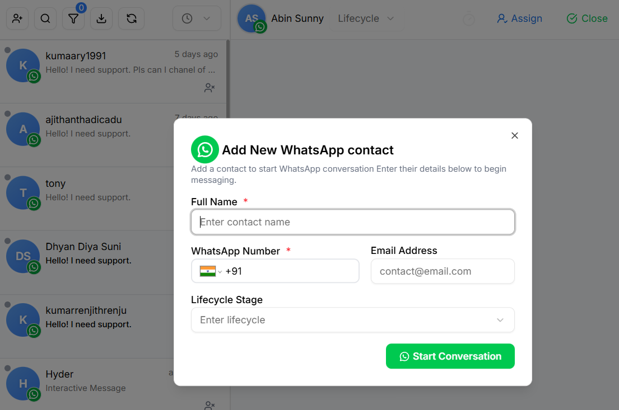
Task: Click the remove-contact icon below the Hyder chat
Action: point(210,406)
